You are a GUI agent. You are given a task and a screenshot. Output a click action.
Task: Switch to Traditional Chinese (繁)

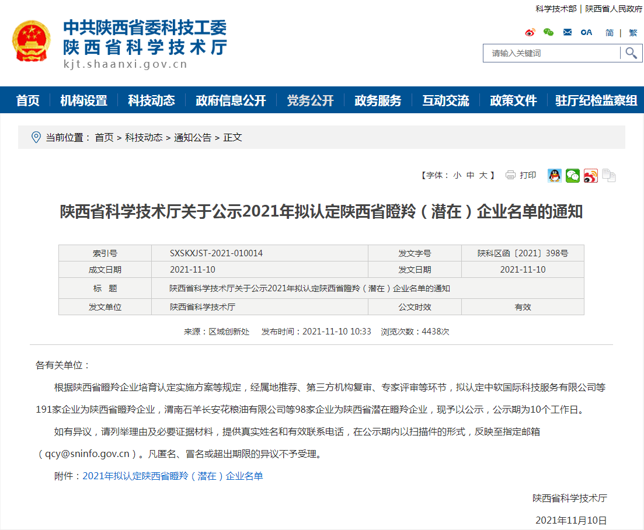pos(633,33)
